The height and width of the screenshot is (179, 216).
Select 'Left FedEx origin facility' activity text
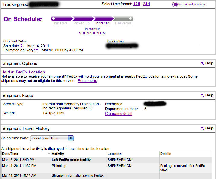[71, 160]
